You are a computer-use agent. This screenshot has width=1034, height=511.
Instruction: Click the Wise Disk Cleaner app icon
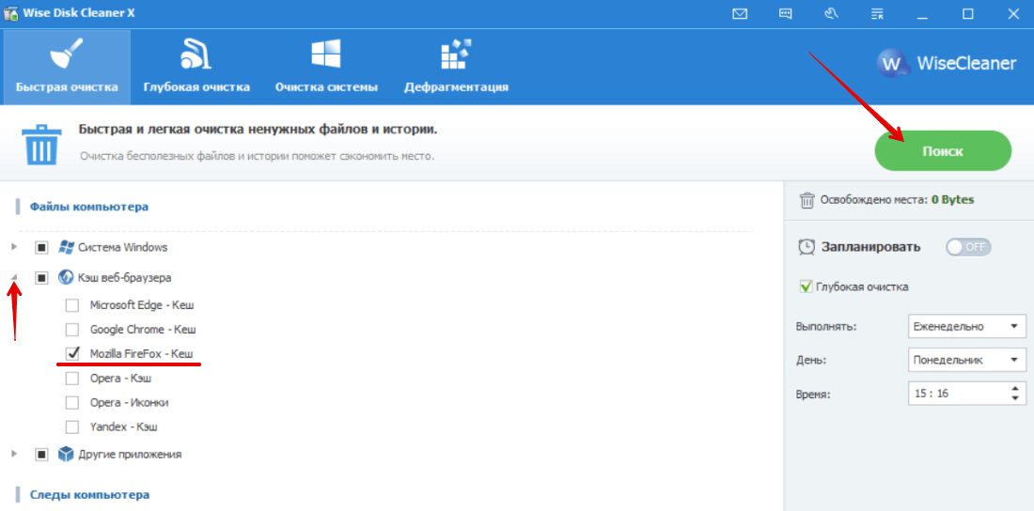pos(9,14)
